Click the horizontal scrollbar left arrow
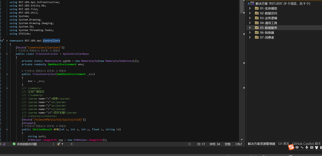322x156 pixels. point(72,144)
